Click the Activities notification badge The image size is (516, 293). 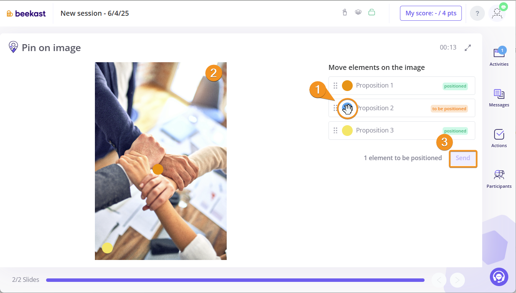tap(502, 50)
